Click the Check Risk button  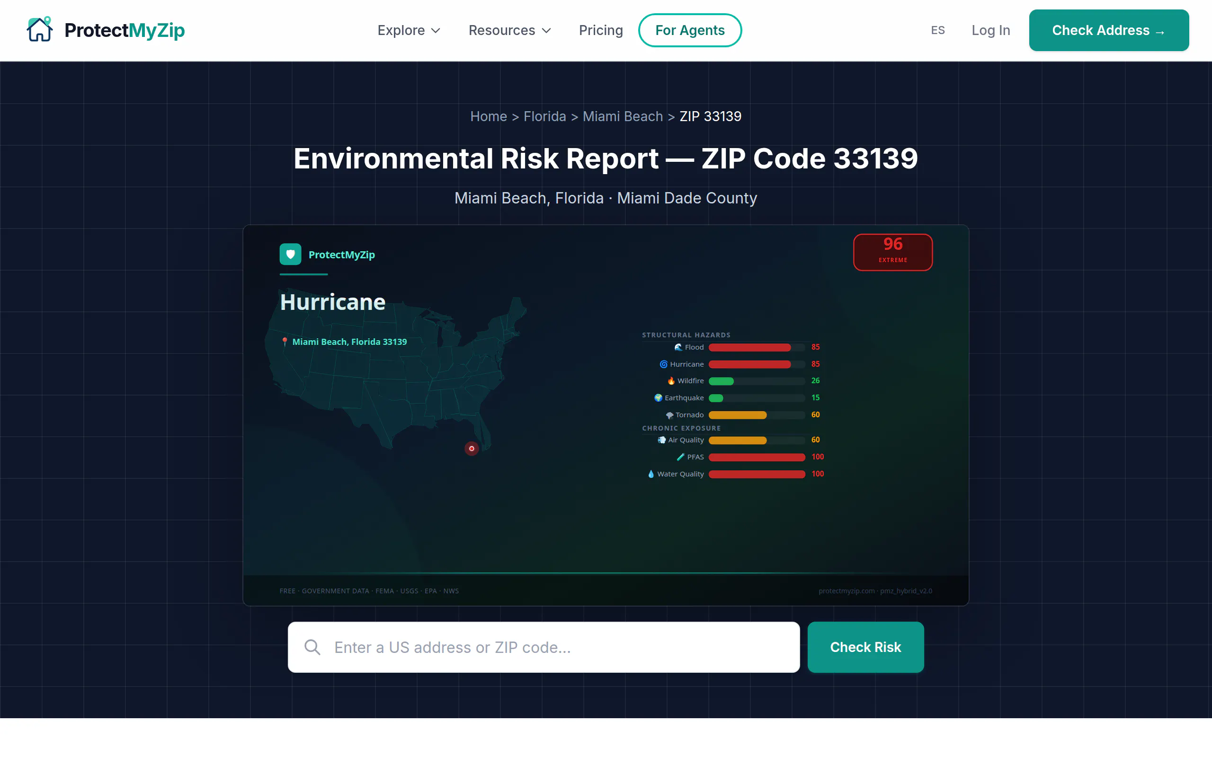[865, 647]
